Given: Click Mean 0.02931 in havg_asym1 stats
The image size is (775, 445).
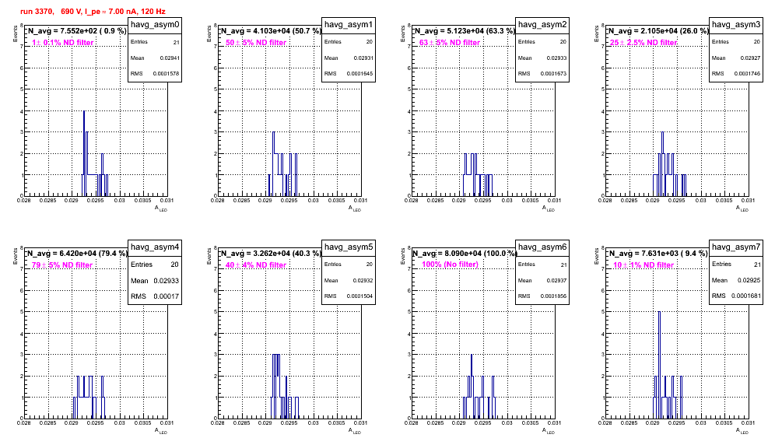Looking at the screenshot, I should click(349, 58).
